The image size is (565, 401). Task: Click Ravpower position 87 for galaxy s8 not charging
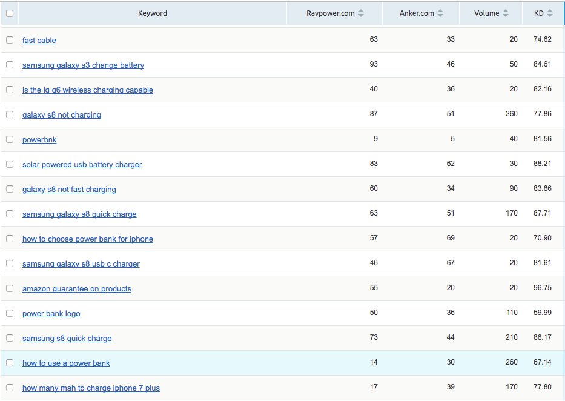[x=374, y=114]
